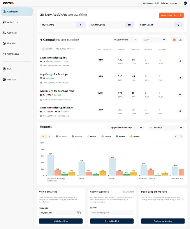Image resolution: width=190 pixels, height=229 pixels.
Task: Click the Settings gear icon in sidebar
Action: tap(4, 80)
